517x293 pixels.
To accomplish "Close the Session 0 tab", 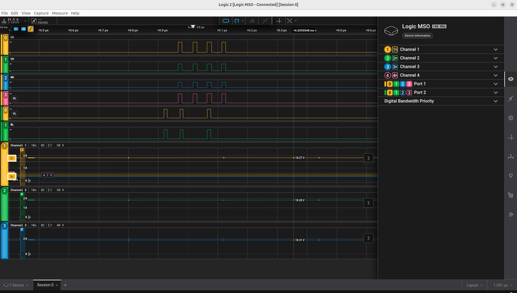I will click(x=57, y=285).
